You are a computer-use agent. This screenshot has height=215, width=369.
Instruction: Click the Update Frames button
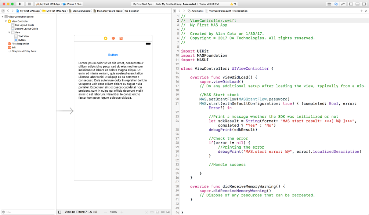[146, 212]
